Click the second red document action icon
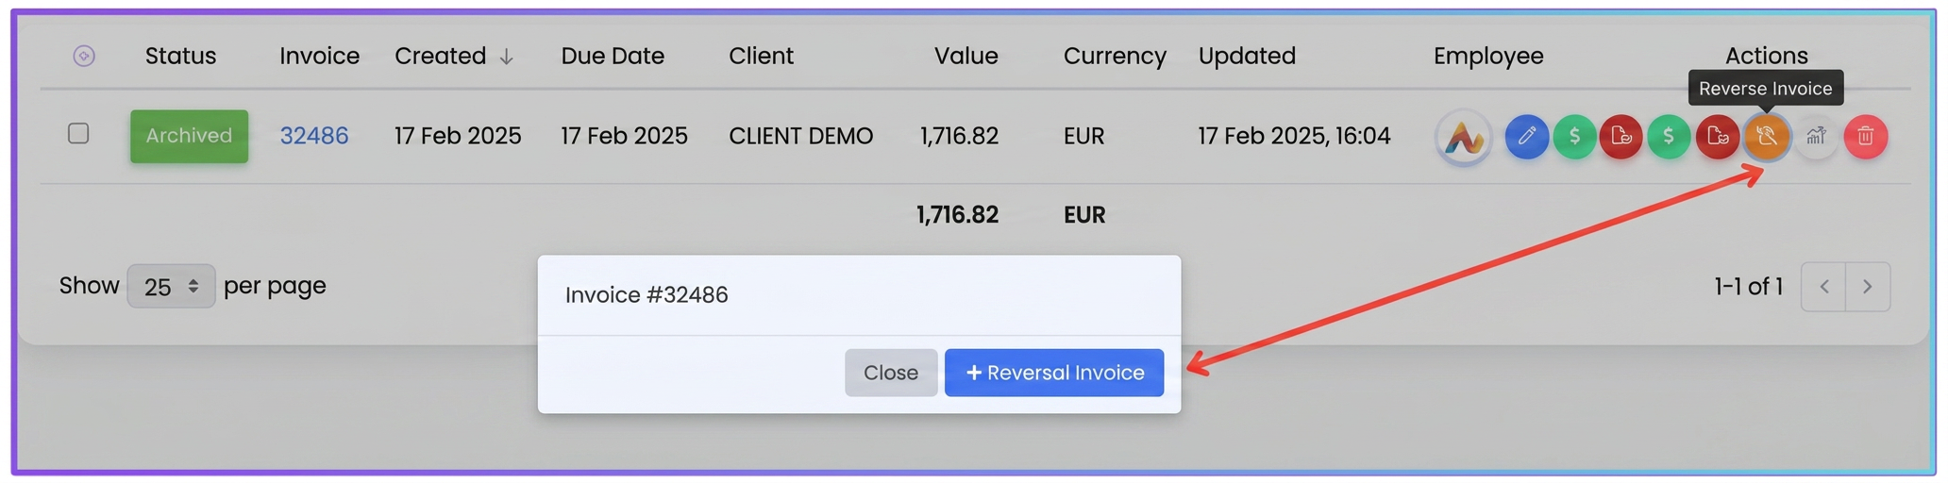Image resolution: width=1948 pixels, height=483 pixels. click(x=1718, y=137)
